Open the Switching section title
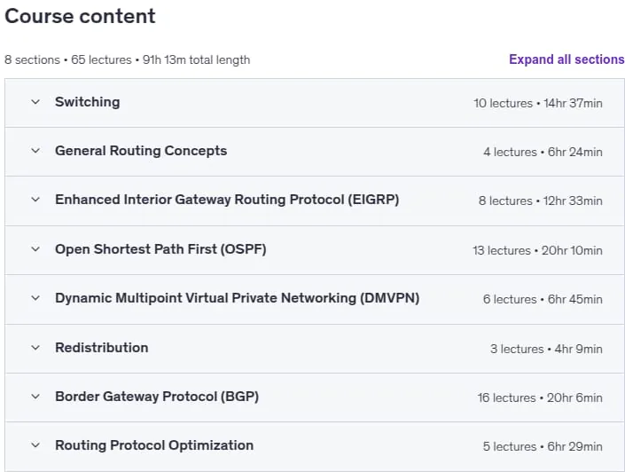Image resolution: width=625 pixels, height=472 pixels. [x=87, y=102]
